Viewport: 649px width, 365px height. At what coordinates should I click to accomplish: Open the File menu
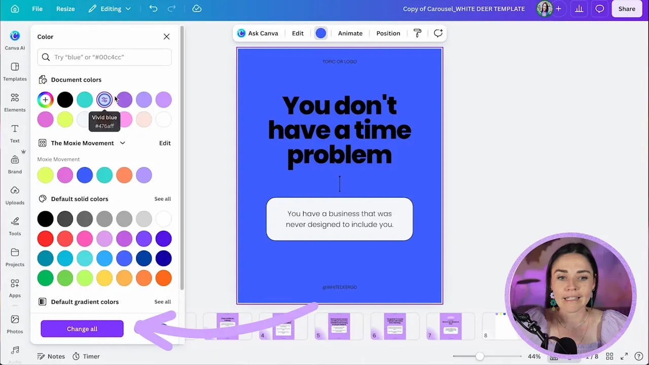point(37,9)
